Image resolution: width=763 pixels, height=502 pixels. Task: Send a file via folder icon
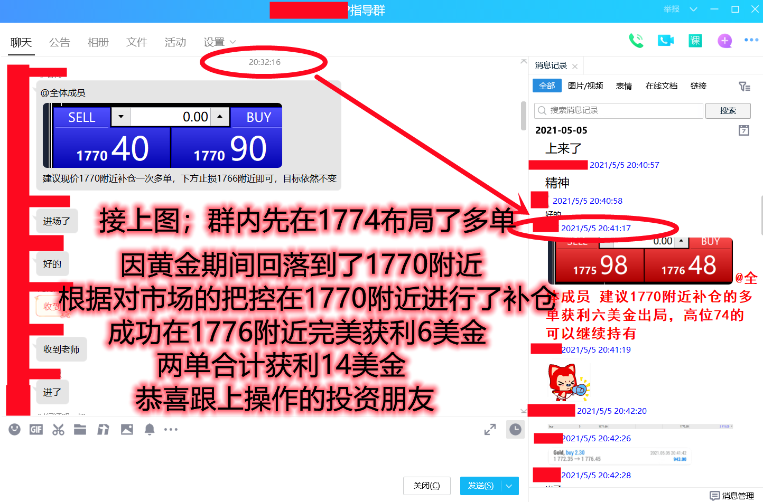pos(80,429)
